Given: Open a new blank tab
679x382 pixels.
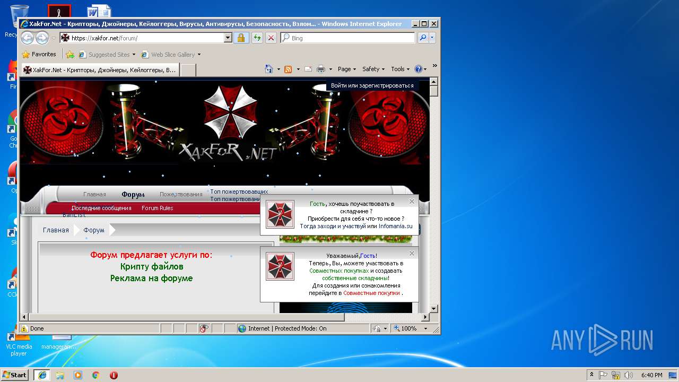Looking at the screenshot, I should [188, 70].
